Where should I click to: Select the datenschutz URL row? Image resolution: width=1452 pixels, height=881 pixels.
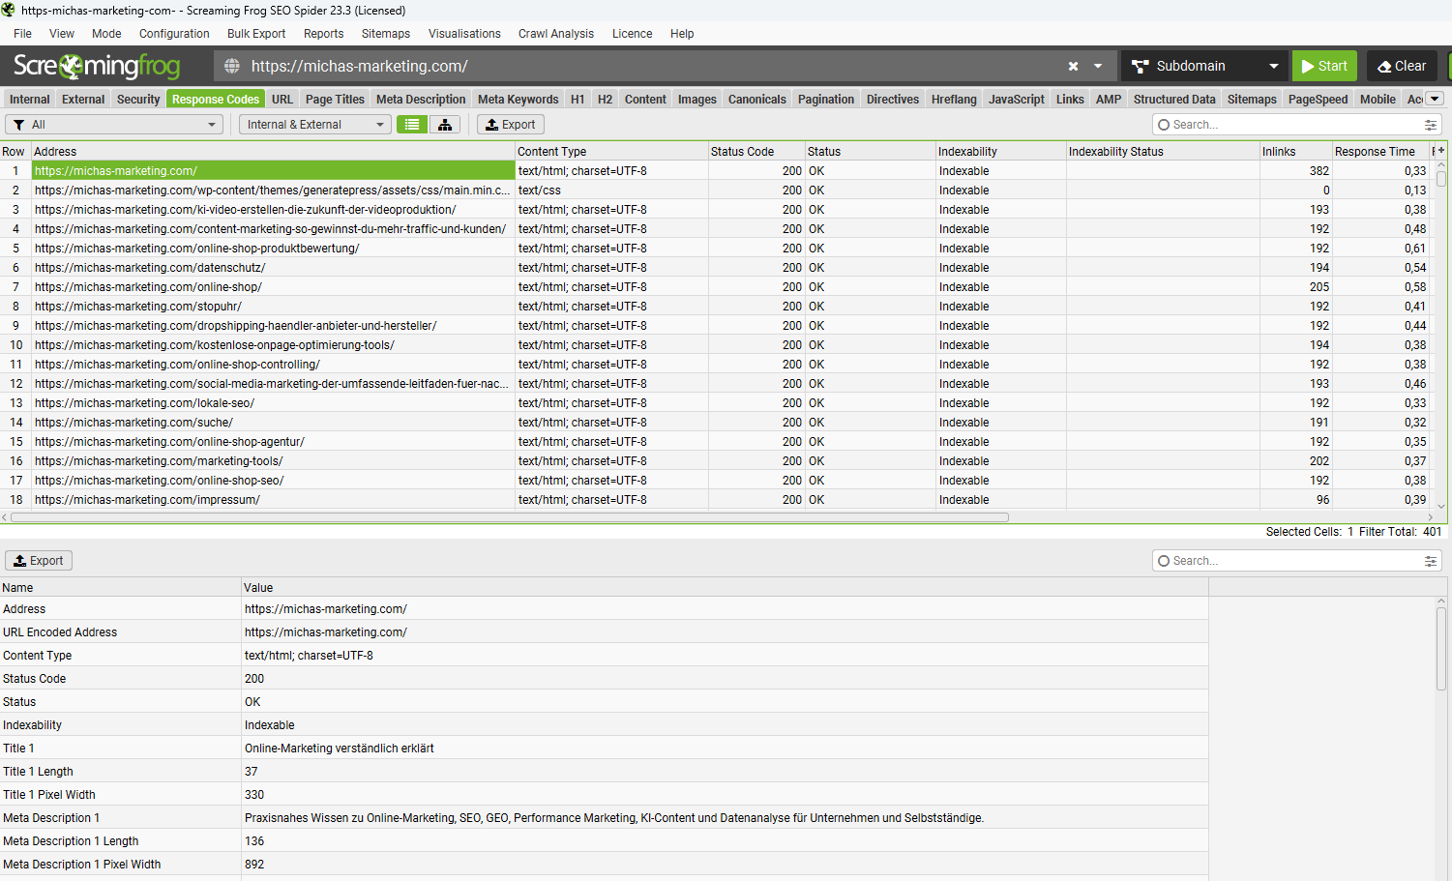274,268
